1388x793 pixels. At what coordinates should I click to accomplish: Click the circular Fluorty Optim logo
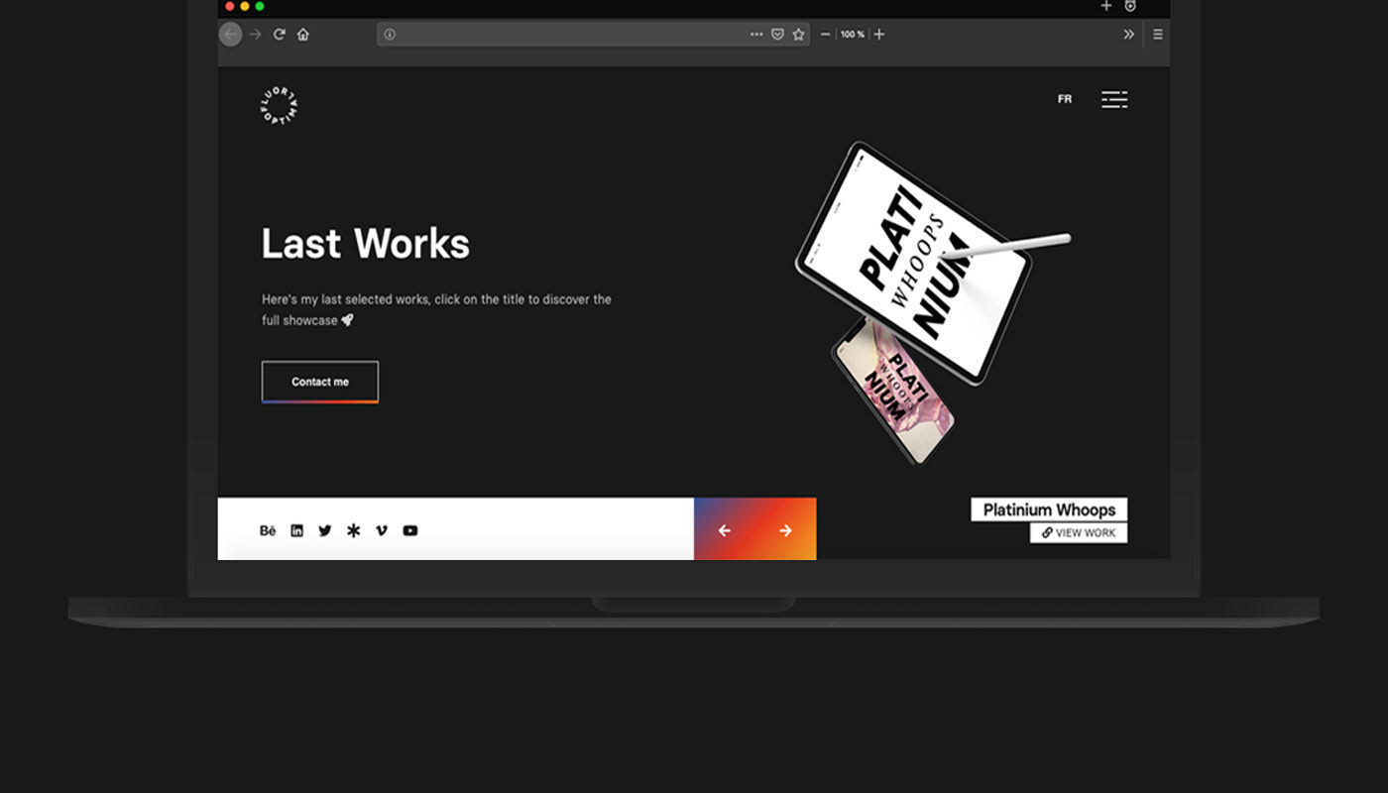(x=279, y=106)
